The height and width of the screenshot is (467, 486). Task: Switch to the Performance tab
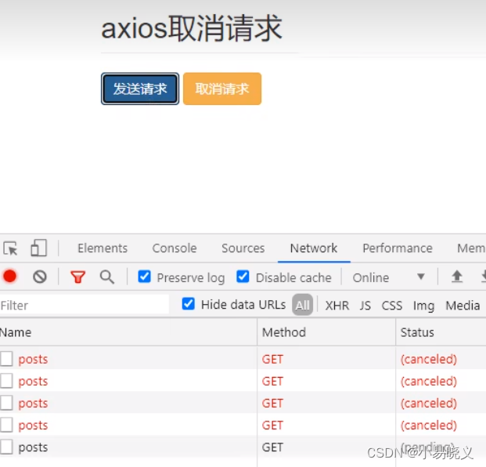[398, 248]
